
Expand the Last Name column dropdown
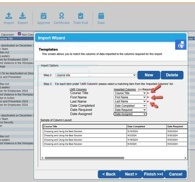pos(130,101)
